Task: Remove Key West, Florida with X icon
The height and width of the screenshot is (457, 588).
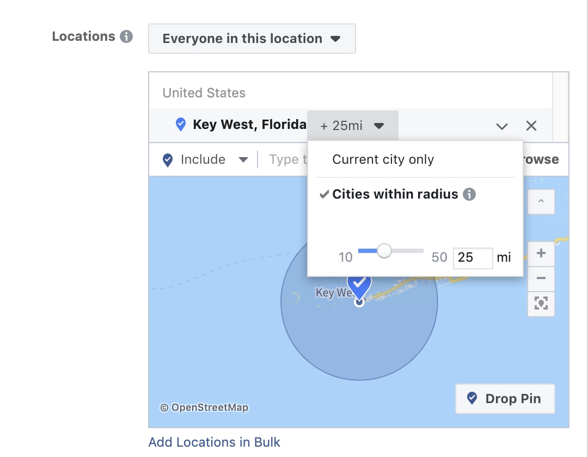Action: (531, 126)
